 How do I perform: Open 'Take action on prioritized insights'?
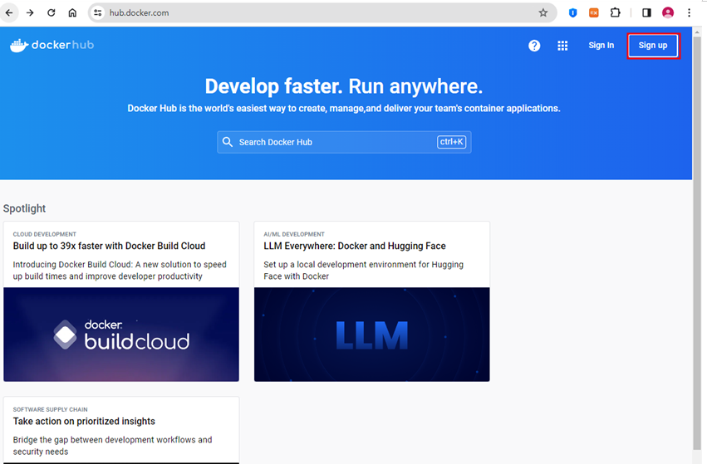[84, 421]
